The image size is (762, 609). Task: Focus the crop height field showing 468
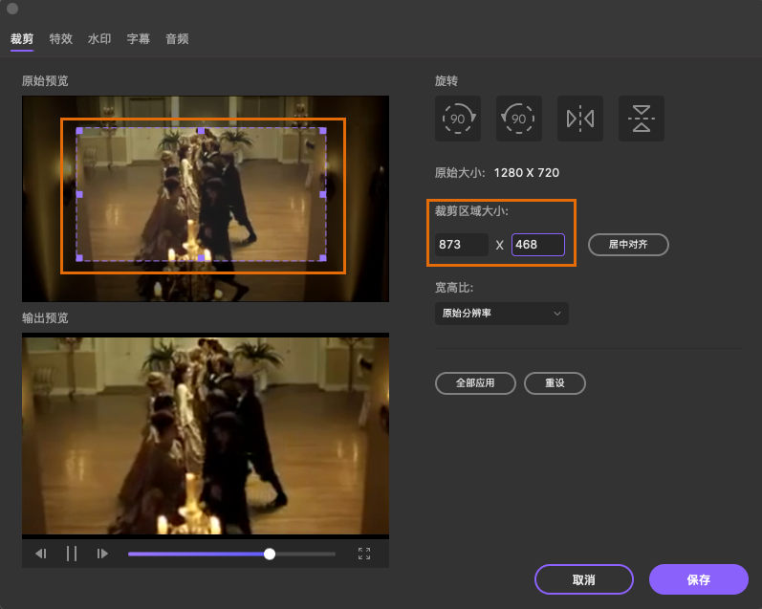click(x=537, y=245)
